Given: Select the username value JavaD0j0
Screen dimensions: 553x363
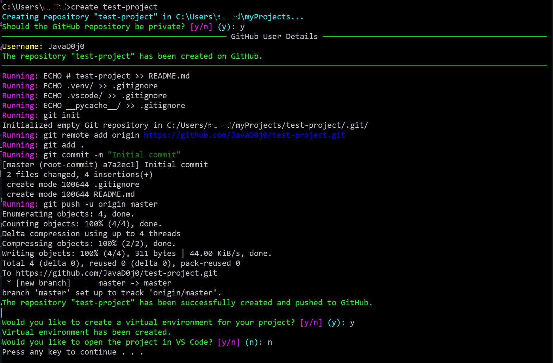Looking at the screenshot, I should point(66,46).
